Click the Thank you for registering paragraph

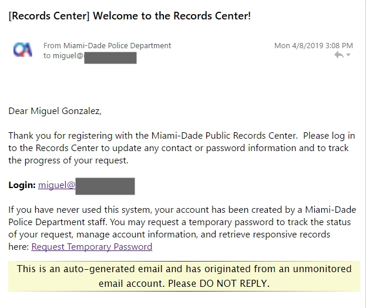(182, 148)
